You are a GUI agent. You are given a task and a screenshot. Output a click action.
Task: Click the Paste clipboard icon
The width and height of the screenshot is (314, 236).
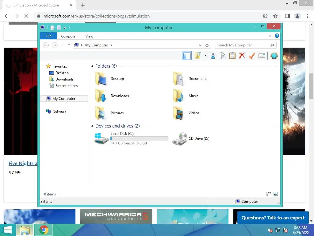(232, 56)
